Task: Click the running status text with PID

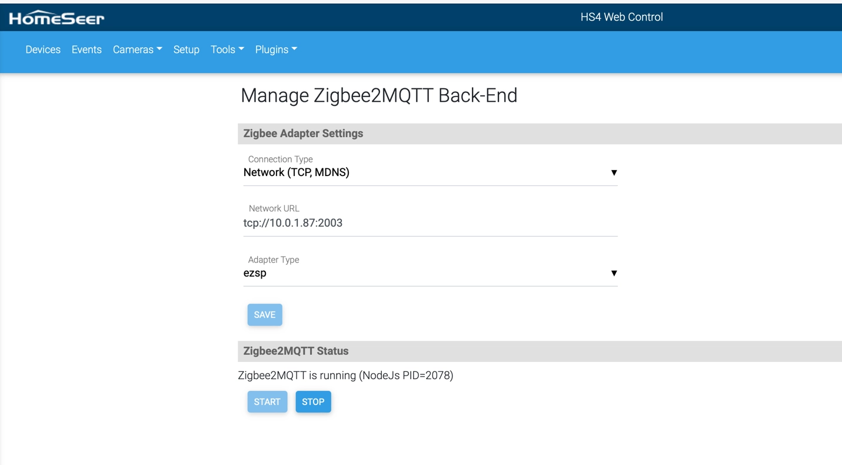Action: coord(345,376)
